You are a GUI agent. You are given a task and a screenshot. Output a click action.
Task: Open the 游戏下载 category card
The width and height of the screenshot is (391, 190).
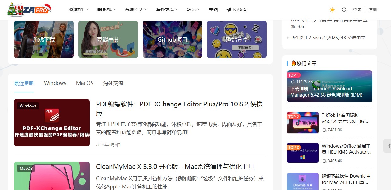(x=44, y=39)
